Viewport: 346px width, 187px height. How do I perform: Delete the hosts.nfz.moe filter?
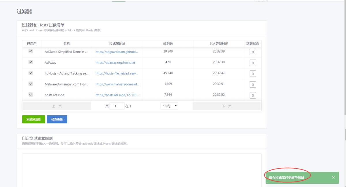[253, 95]
